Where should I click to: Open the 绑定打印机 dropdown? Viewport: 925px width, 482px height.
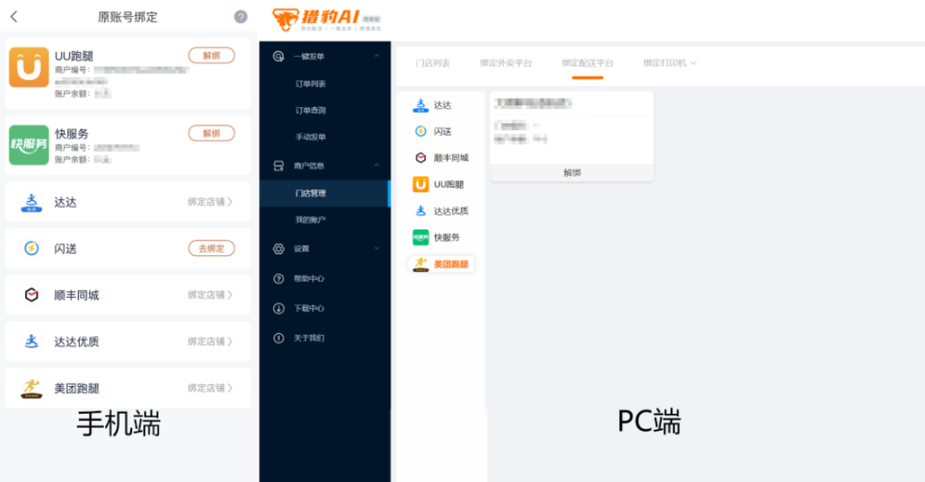tap(670, 63)
